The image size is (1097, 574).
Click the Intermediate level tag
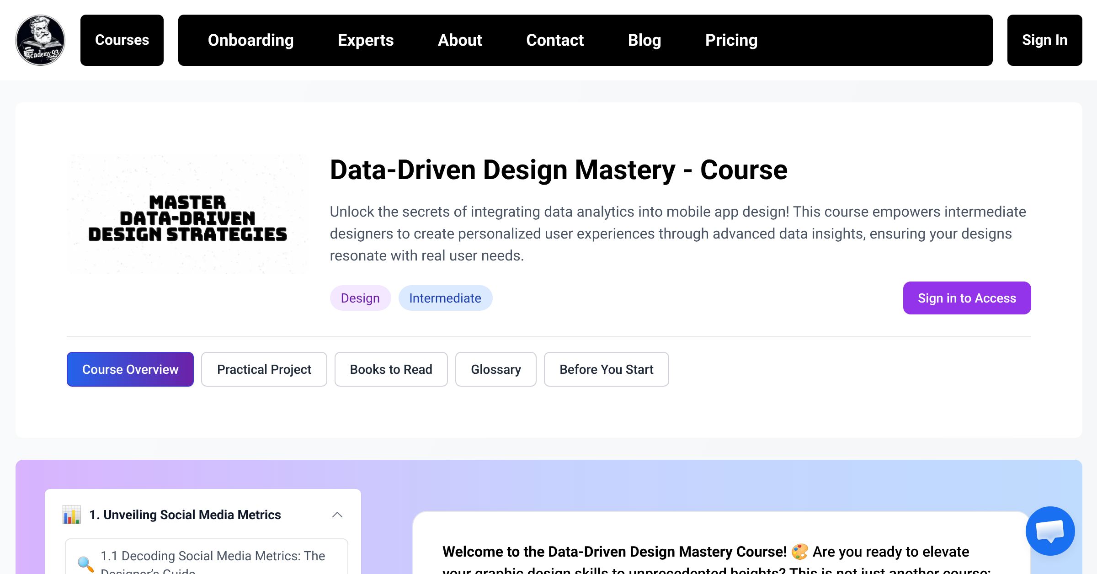pyautogui.click(x=445, y=298)
